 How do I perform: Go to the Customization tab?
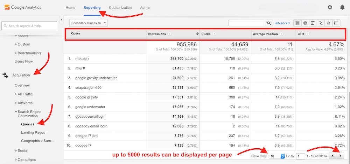tap(120, 8)
